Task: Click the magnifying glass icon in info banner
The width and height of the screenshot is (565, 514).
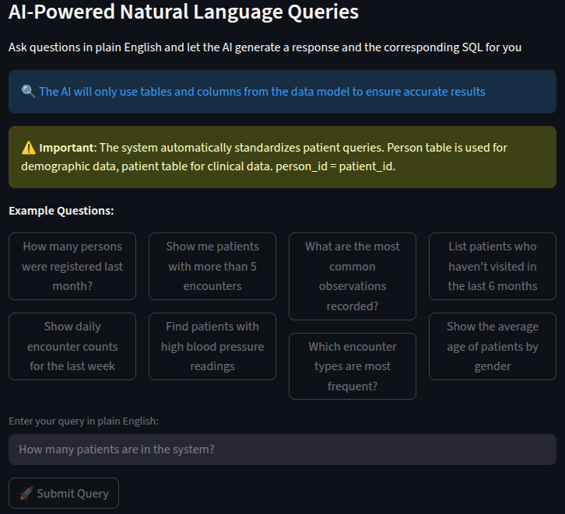Action: 28,92
